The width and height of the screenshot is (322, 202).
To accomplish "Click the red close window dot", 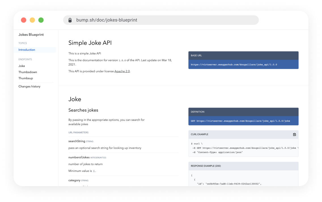I will click(24, 20).
